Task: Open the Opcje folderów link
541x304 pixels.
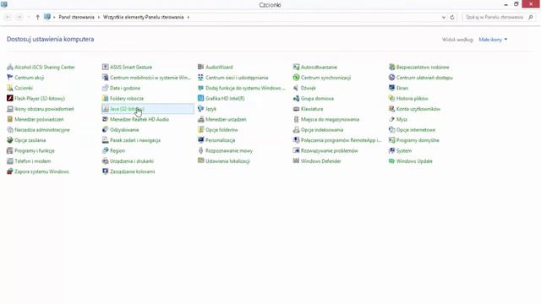Action: 221,130
